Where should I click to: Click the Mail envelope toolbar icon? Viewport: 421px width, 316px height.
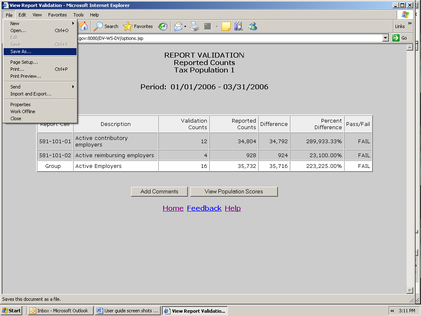click(178, 26)
